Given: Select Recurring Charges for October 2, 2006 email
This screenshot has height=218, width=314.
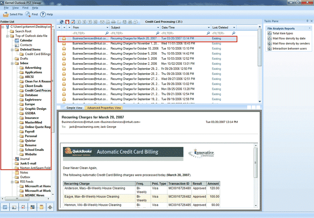Looking at the screenshot, I should [x=147, y=64].
